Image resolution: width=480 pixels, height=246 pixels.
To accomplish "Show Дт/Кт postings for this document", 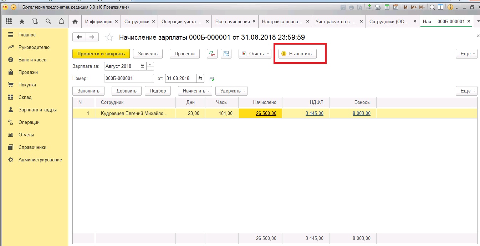I will coord(213,54).
